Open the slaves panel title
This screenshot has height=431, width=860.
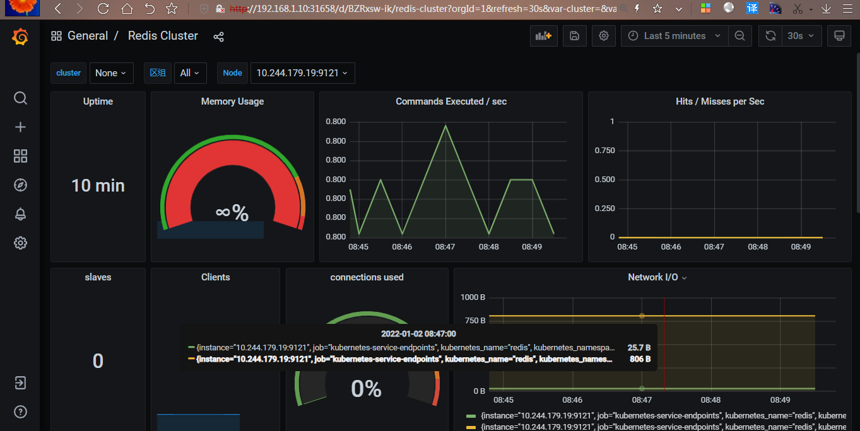(98, 277)
